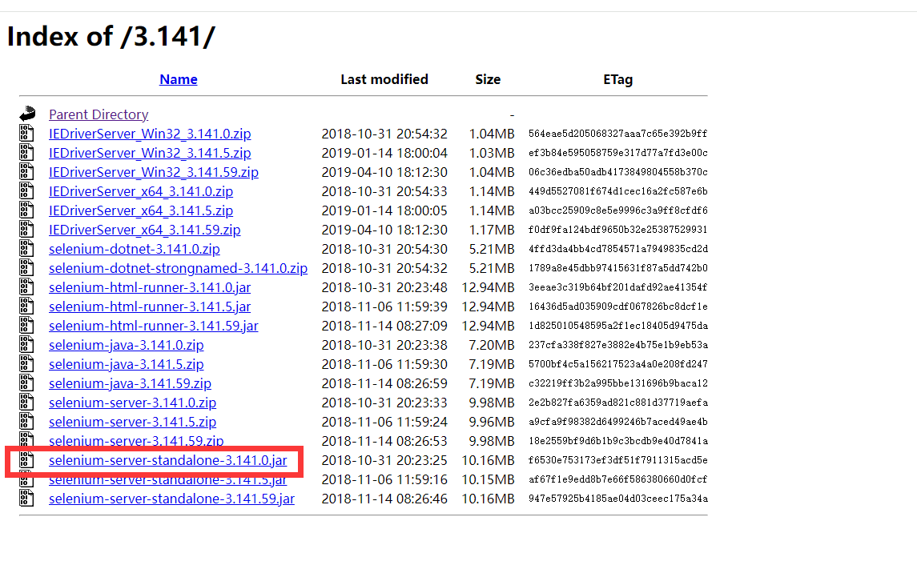Click the Index of /3.141/ heading
This screenshot has height=565, width=917.
[111, 36]
